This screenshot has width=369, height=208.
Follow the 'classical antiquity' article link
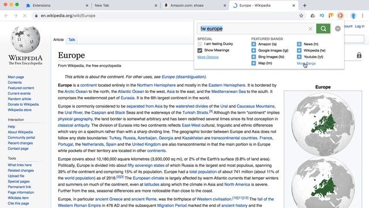[x=73, y=125]
